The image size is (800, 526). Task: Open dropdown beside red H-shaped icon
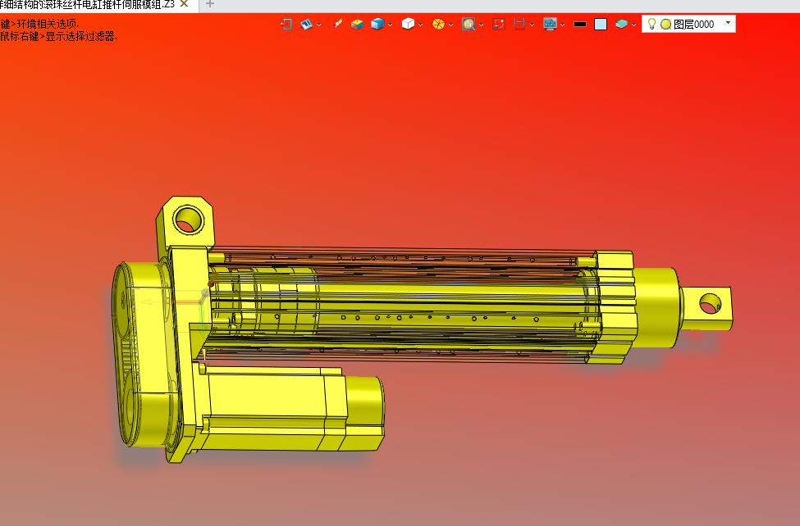[x=533, y=25]
